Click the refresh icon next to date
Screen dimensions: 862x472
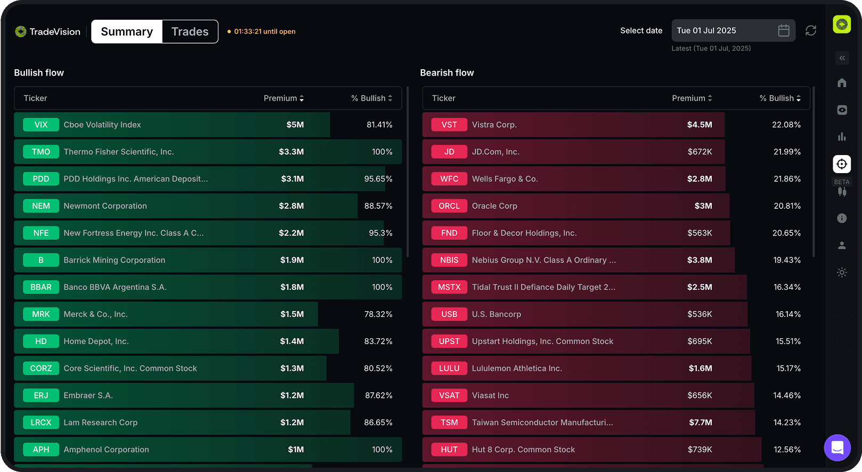tap(811, 31)
